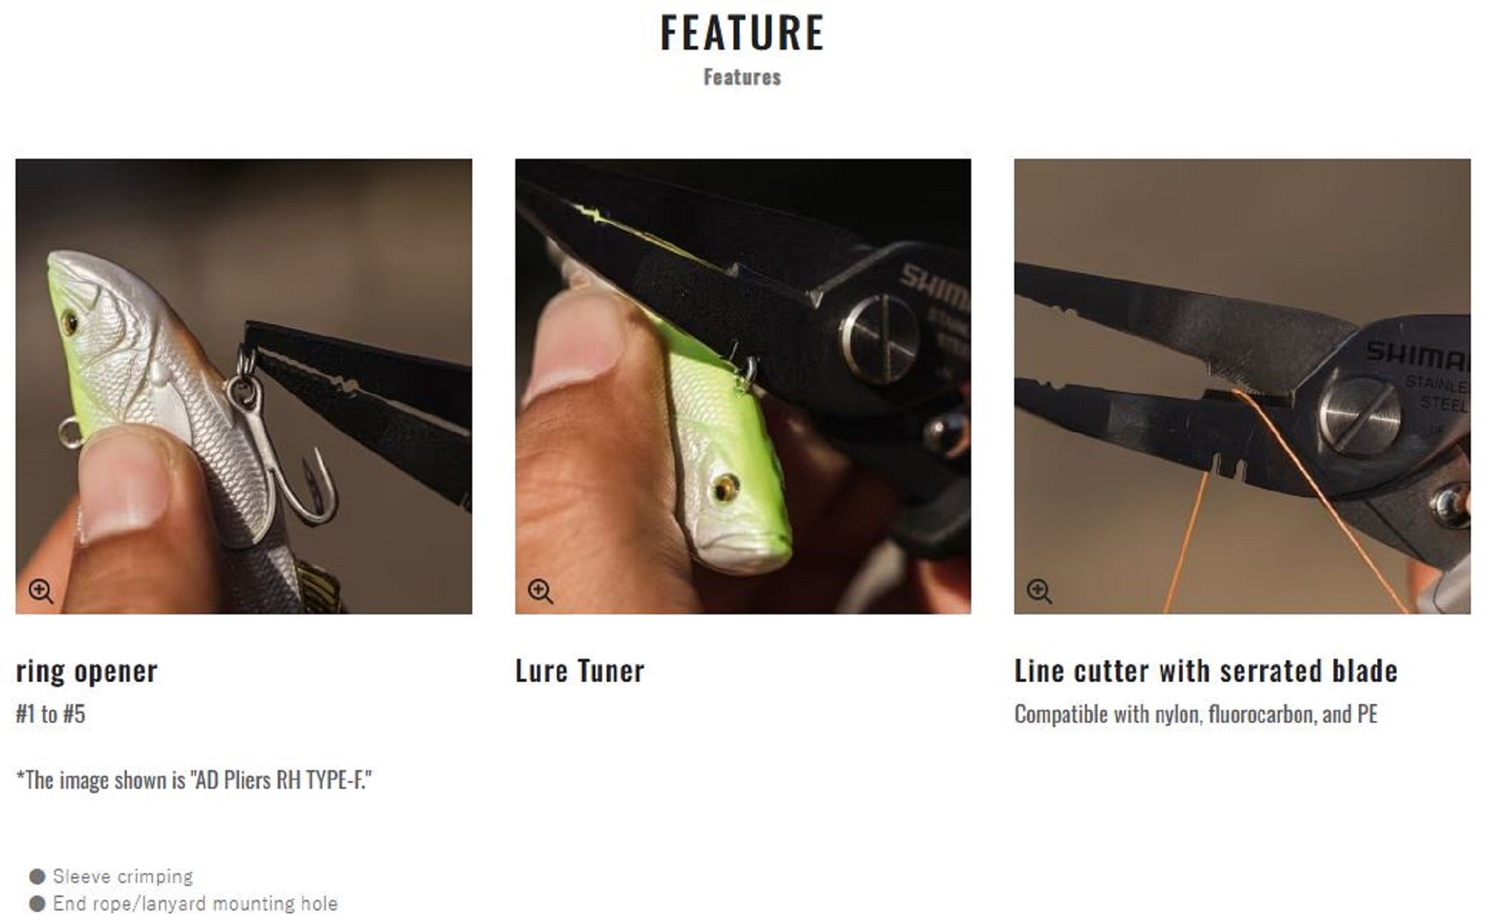
Task: Open the serrated blade line cutter photo
Action: (x=1242, y=386)
